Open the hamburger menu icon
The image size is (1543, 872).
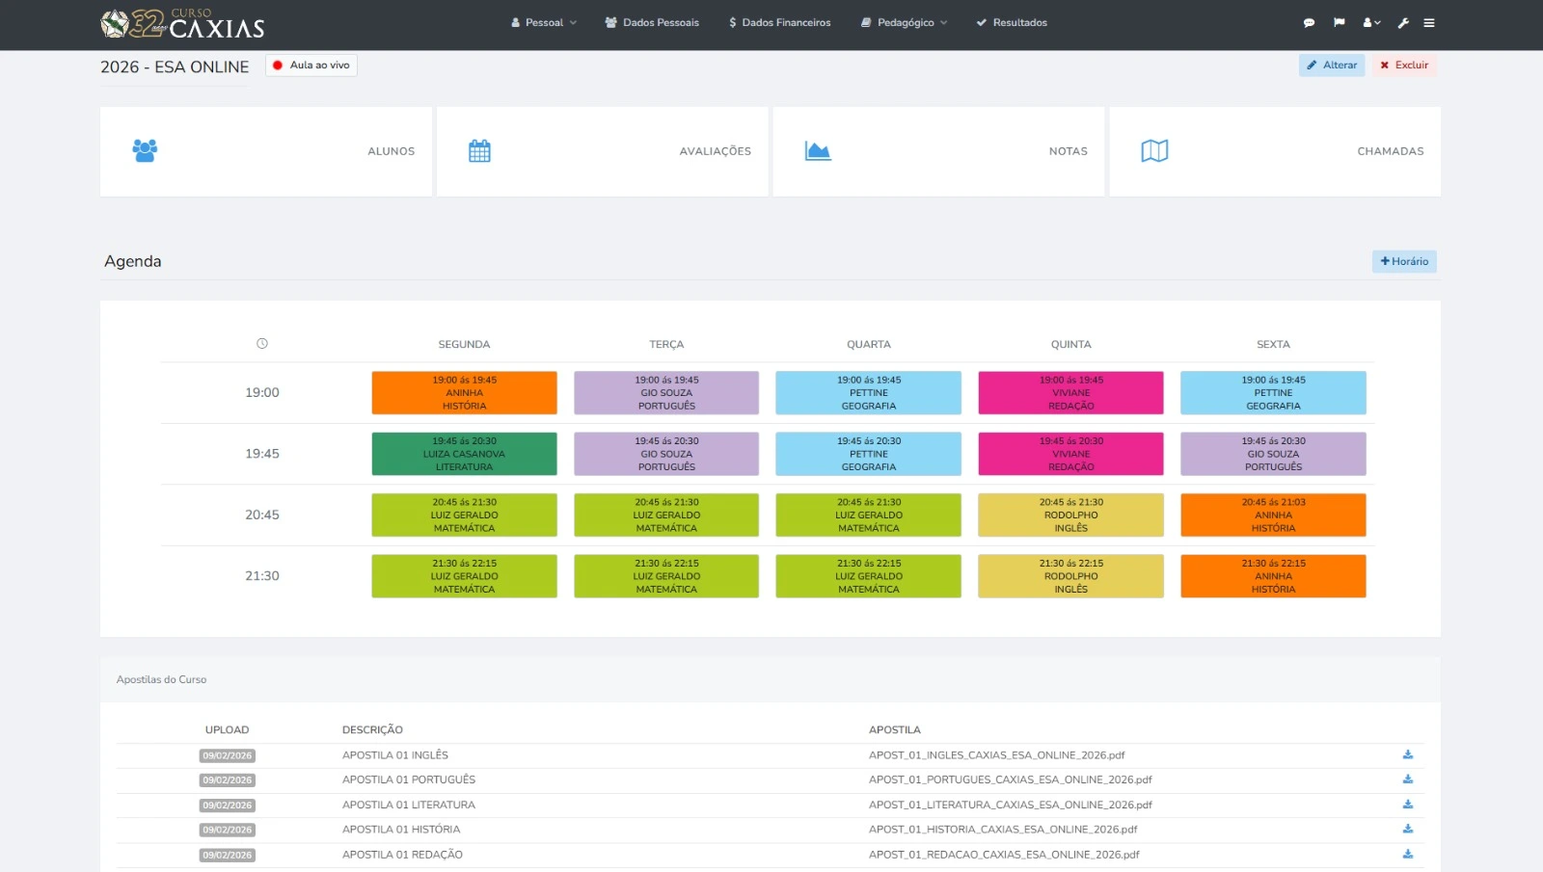coord(1429,23)
